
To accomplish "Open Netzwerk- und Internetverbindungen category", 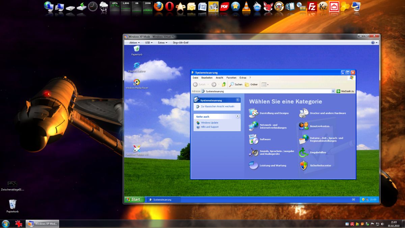I will click(x=268, y=126).
